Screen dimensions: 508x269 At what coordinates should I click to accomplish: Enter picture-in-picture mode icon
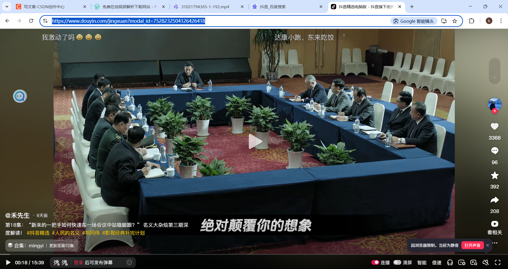(x=474, y=262)
